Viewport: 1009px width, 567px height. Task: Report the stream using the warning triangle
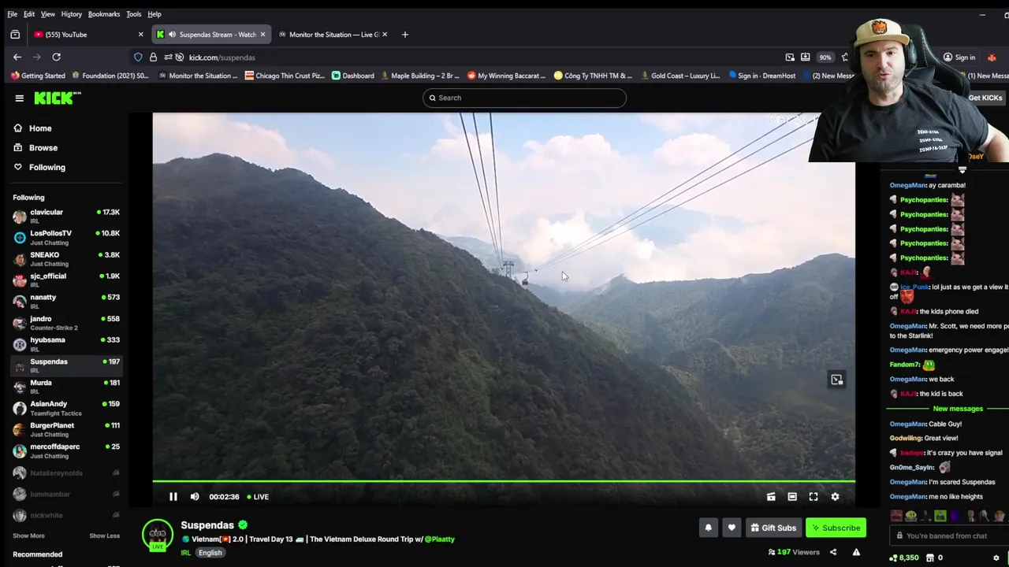(856, 552)
